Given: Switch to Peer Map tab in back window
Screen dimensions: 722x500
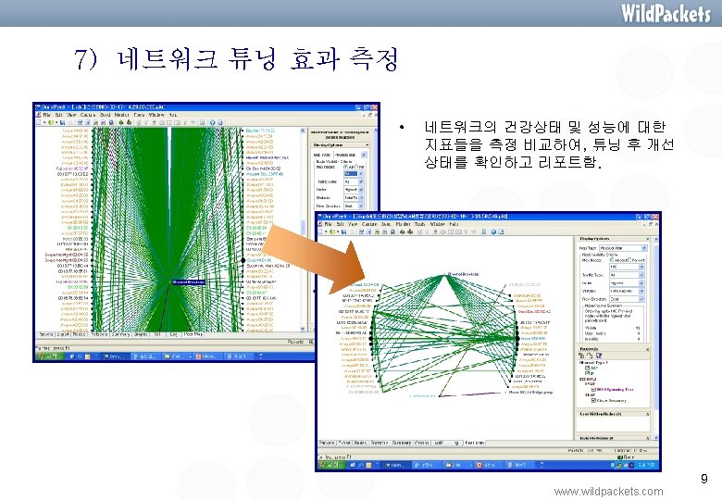Looking at the screenshot, I should (193, 334).
